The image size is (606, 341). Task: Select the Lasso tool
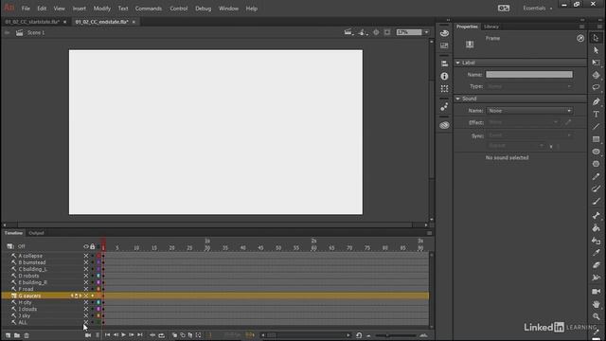point(596,87)
